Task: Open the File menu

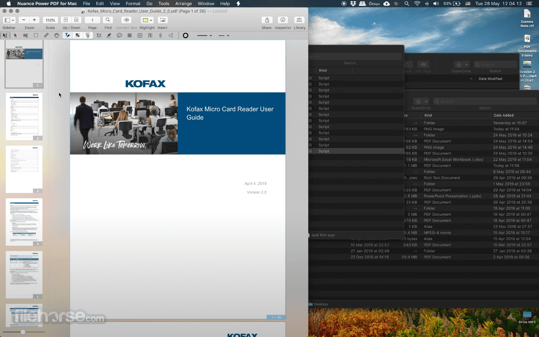Action: 86,3
